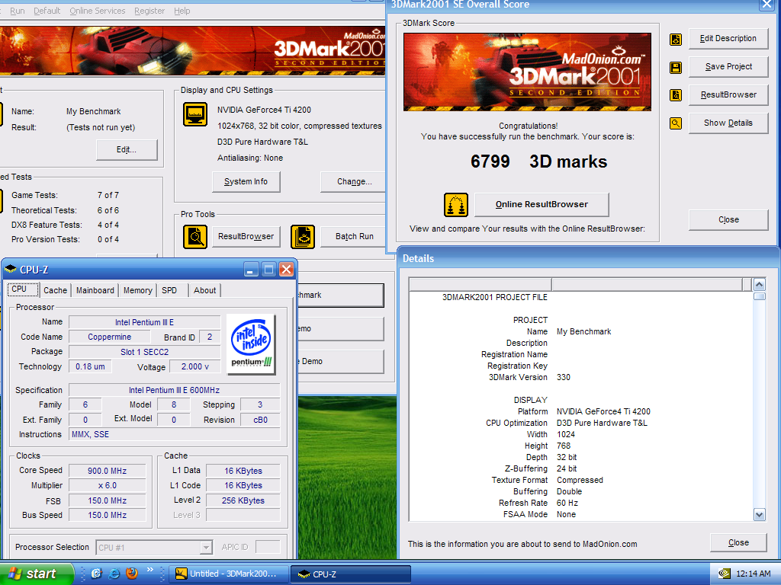Viewport: 781px width, 585px height.
Task: Switch to the Memory tab
Action: coord(138,290)
